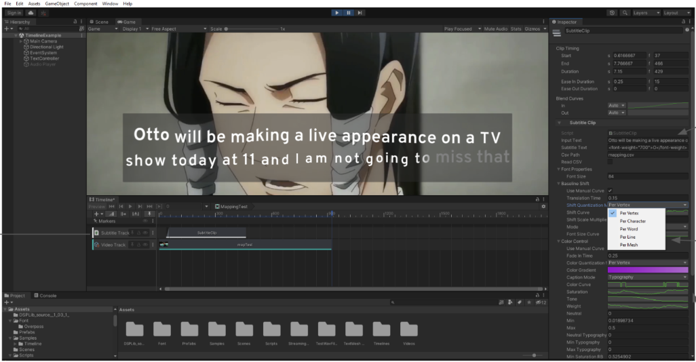Click the Sign in button

pyautogui.click(x=14, y=13)
